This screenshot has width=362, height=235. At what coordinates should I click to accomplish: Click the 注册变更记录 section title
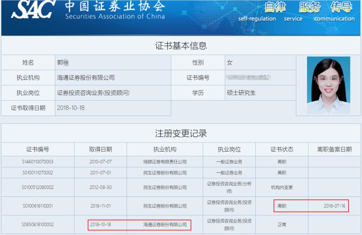click(181, 133)
